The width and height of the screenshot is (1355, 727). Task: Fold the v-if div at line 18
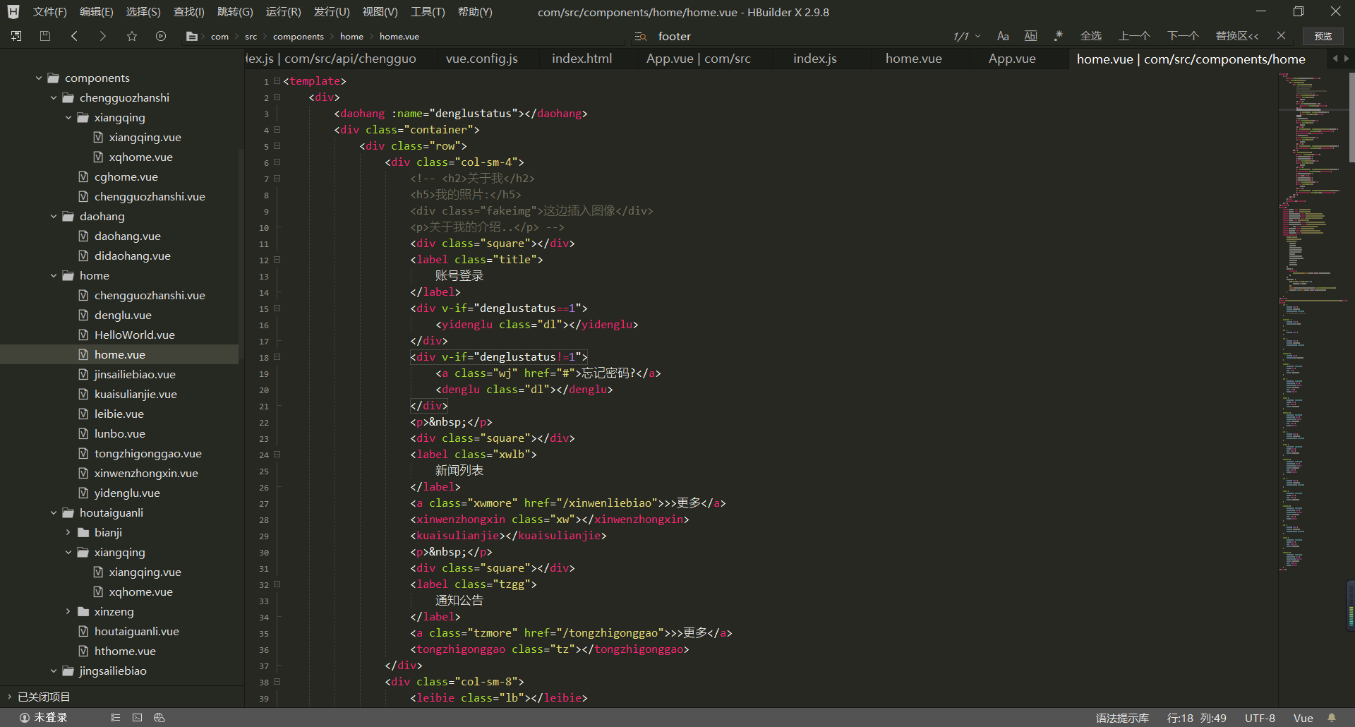click(277, 357)
